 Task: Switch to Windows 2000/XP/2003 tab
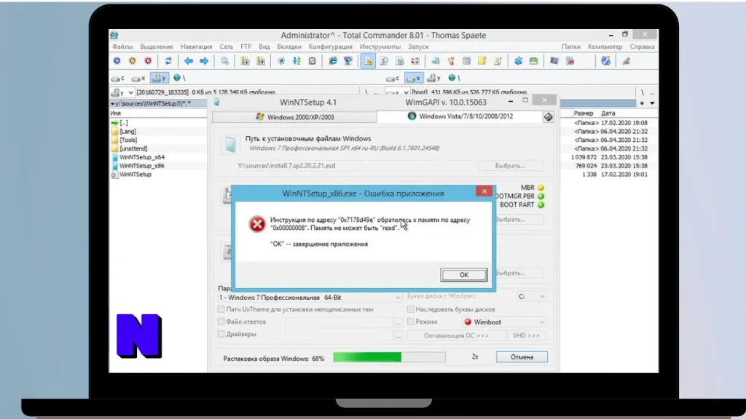[294, 117]
